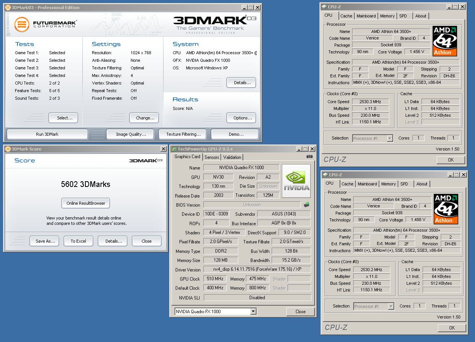
Task: Click GPU Clock 510 MHz field
Action: coord(214,279)
